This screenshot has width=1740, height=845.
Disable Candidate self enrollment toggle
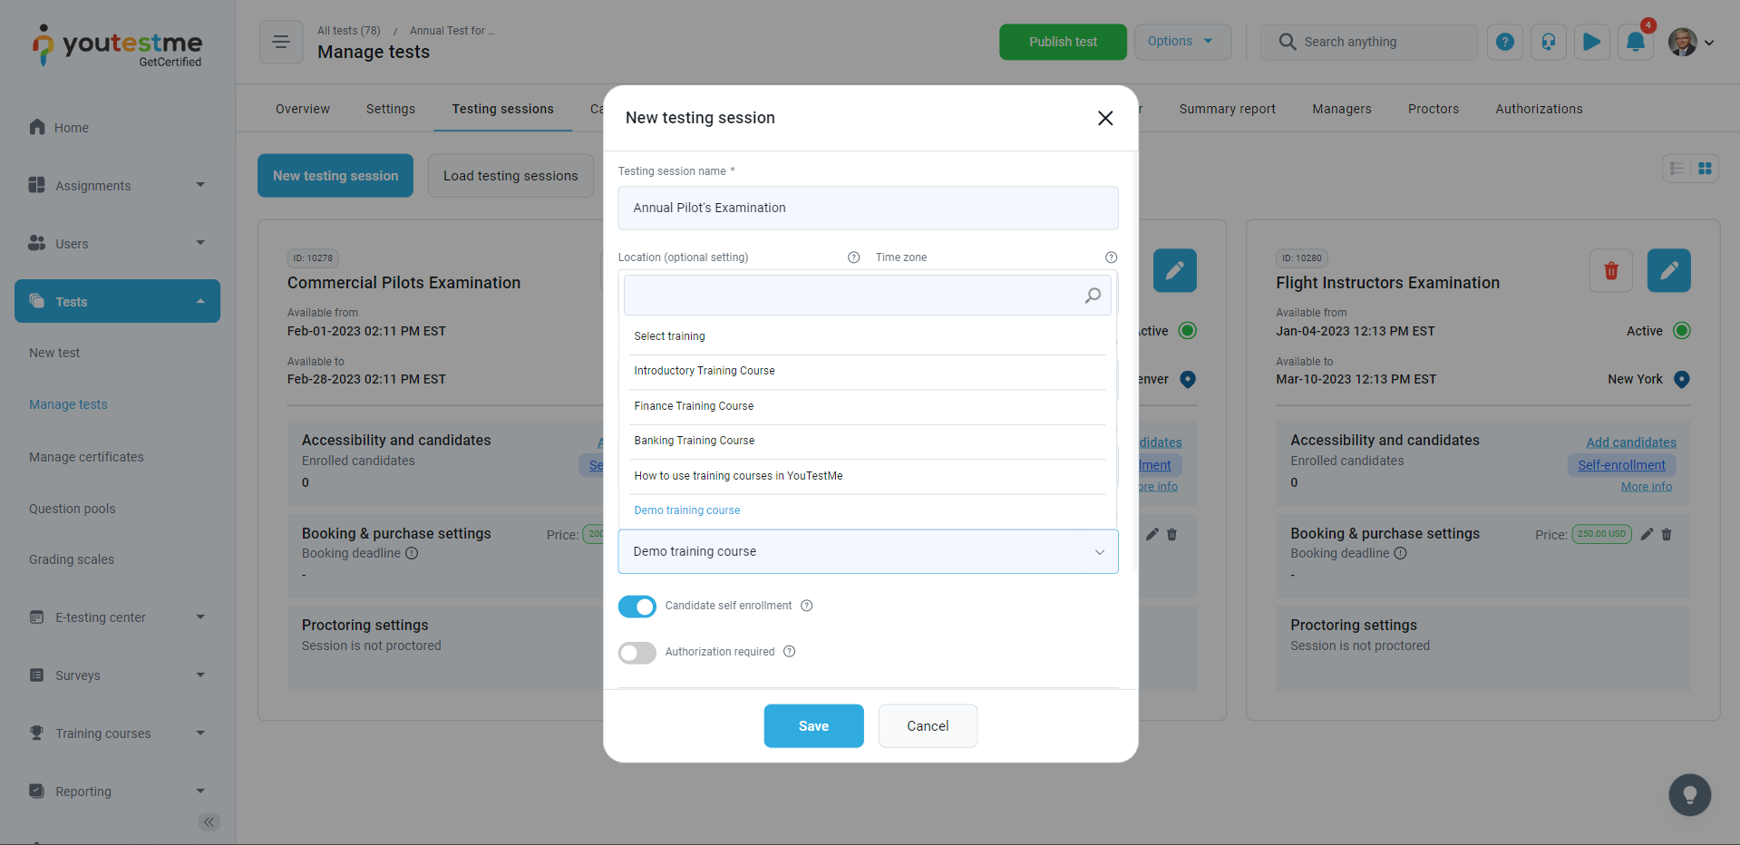[637, 607]
